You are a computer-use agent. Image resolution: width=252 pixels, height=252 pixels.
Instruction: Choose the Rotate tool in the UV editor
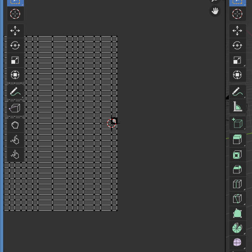click(15, 45)
